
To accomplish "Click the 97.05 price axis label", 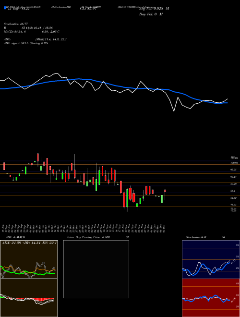I will pyautogui.click(x=233, y=170).
